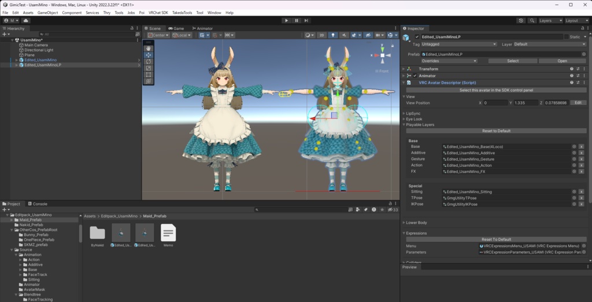Viewport: 592px width, 302px height.
Task: Expand the Lower Body section
Action: point(416,222)
